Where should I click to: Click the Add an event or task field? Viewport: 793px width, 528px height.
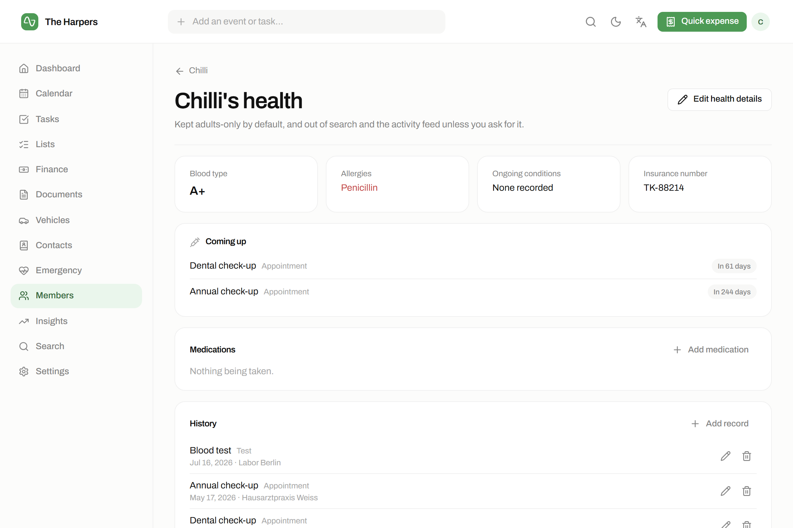coord(306,21)
